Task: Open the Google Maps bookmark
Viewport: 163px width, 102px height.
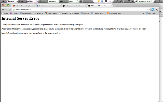Action: pyautogui.click(x=51, y=13)
